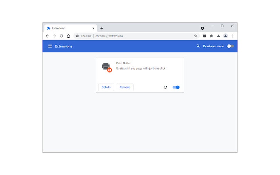Click the printer extension icon in browser toolbar
280x175 pixels.
[x=205, y=36]
